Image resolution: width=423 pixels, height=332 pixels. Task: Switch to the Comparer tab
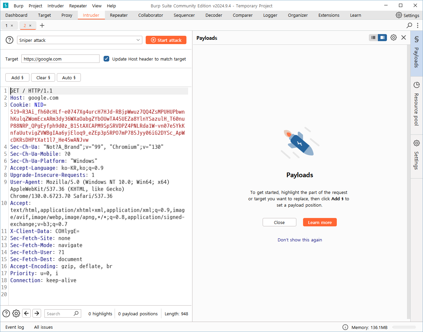[243, 15]
